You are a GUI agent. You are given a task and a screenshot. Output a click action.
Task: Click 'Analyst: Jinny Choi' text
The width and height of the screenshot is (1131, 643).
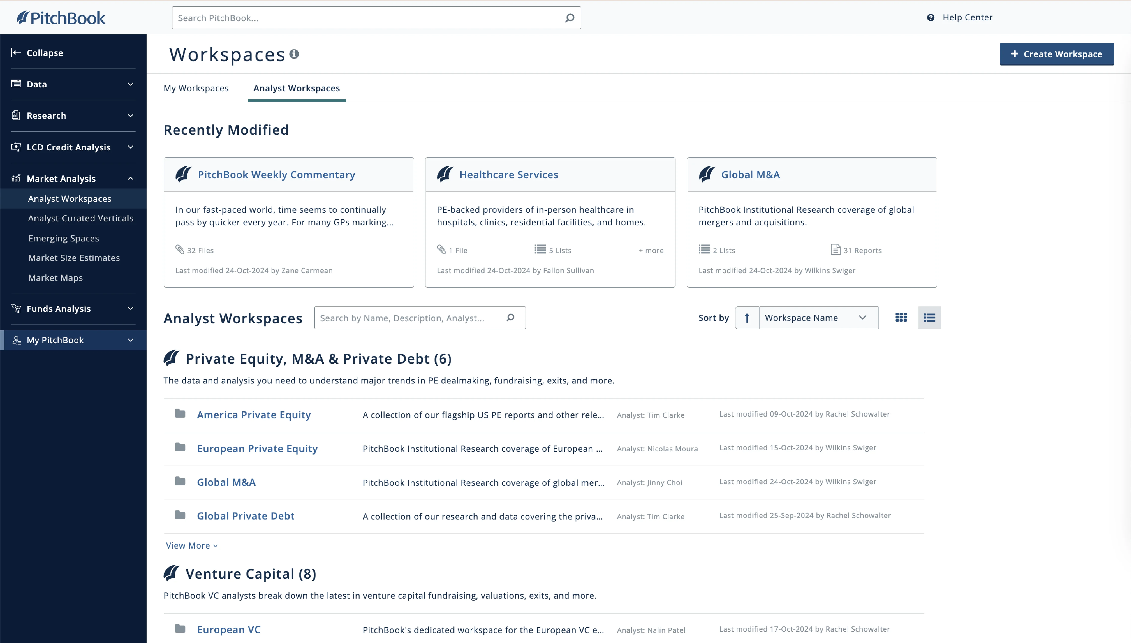tap(650, 482)
